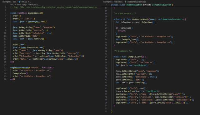Open the '1 author (You)' code lens
This screenshot has height=115, width=200.
coord(32,5)
